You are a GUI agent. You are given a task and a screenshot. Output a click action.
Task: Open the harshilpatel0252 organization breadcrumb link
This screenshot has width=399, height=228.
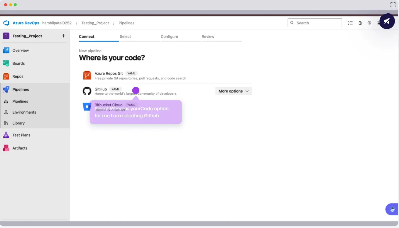click(57, 23)
